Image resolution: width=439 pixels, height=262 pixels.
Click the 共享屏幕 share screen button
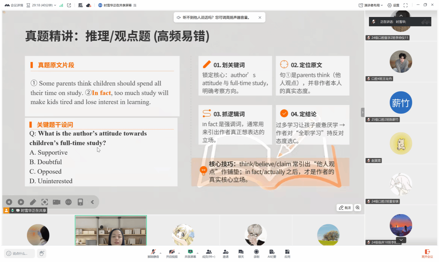(190, 254)
